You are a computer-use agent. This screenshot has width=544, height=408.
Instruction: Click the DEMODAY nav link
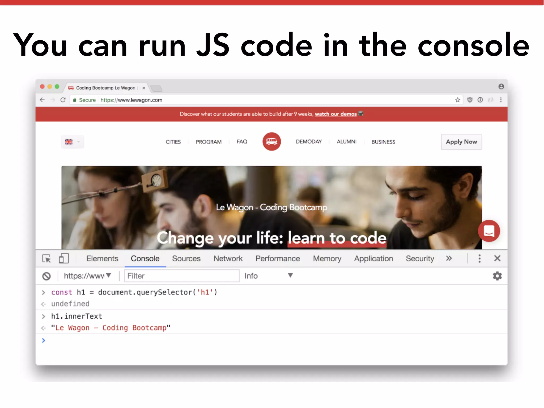coord(309,142)
